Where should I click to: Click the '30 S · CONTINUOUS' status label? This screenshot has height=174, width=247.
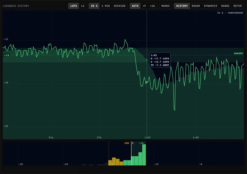coord(230,13)
